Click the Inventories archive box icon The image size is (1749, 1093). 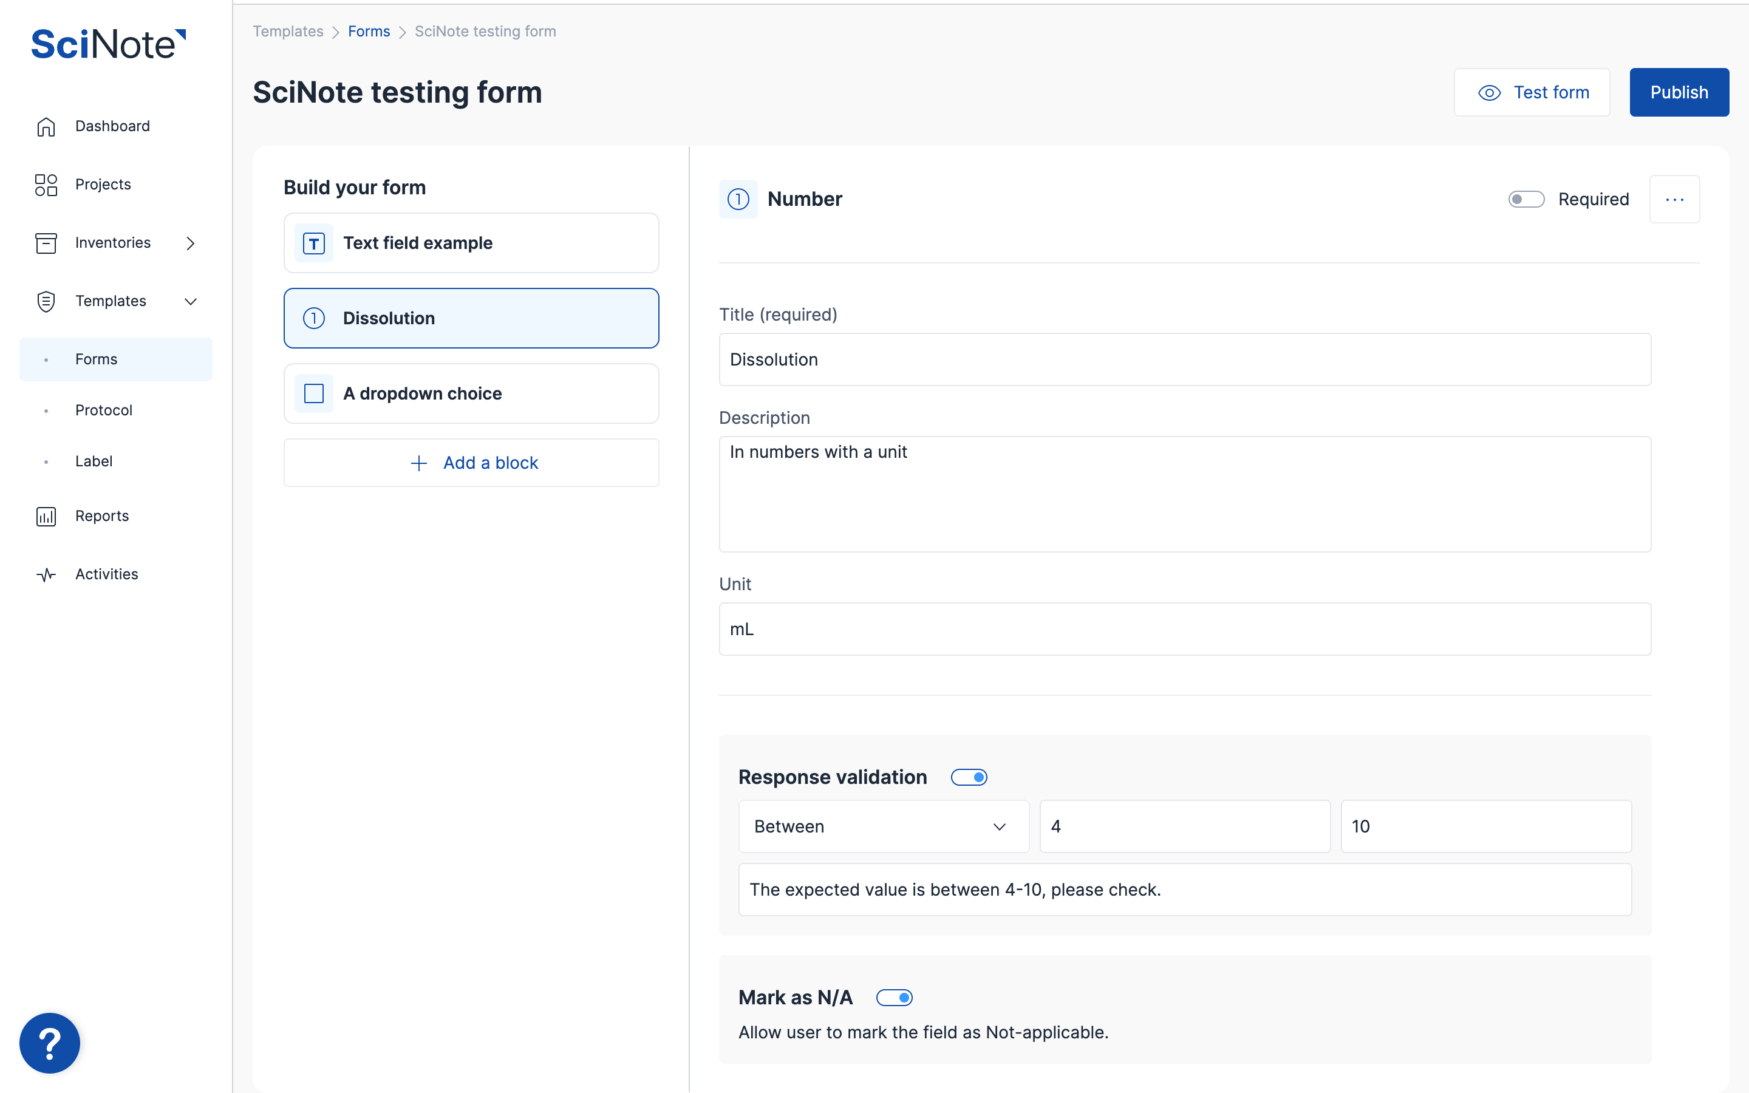46,243
